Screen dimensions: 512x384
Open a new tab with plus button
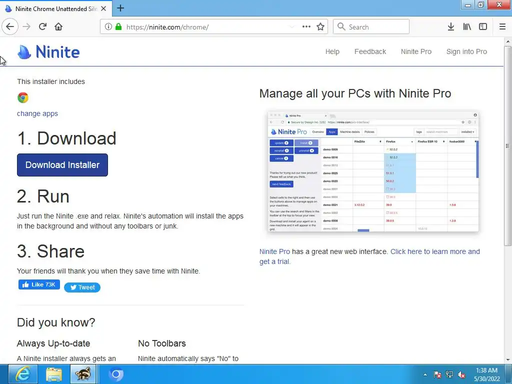coord(120,8)
